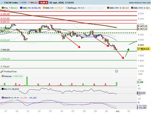Click the 8 300 price axis value
151x113 pixels.
point(141,14)
